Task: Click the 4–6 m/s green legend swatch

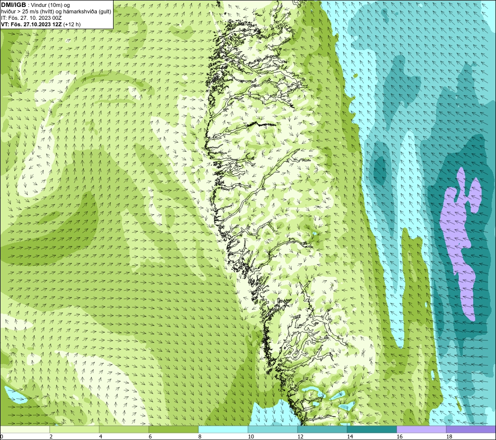Action: [124, 429]
